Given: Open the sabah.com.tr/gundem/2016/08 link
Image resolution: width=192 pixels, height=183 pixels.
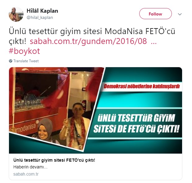Looking at the screenshot, I should click(x=88, y=41).
